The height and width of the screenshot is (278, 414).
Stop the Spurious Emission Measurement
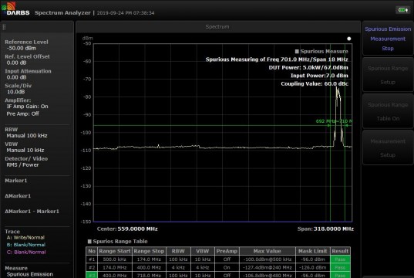pyautogui.click(x=388, y=39)
